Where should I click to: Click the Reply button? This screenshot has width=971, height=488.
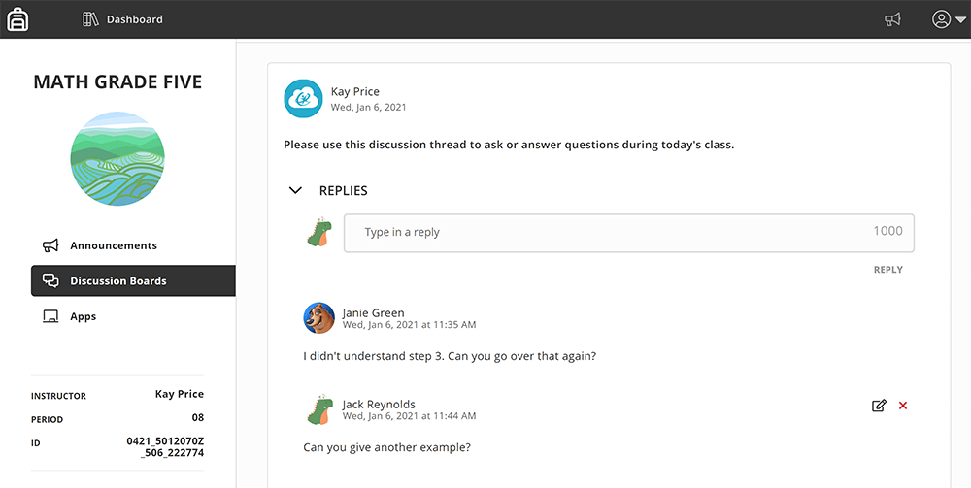click(x=888, y=270)
